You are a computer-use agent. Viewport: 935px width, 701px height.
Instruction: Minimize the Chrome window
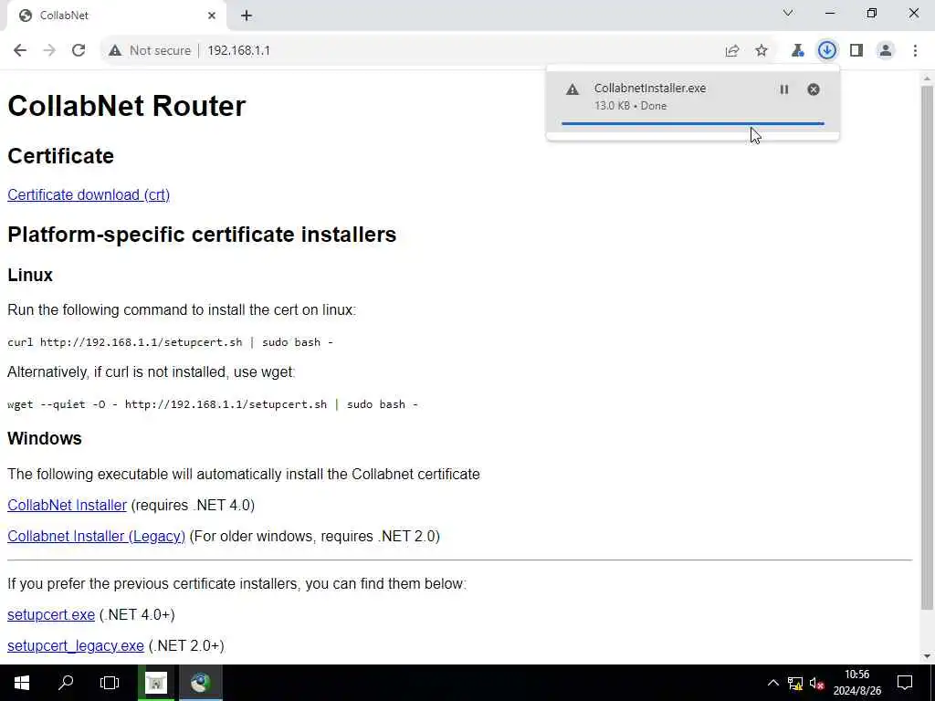point(830,13)
